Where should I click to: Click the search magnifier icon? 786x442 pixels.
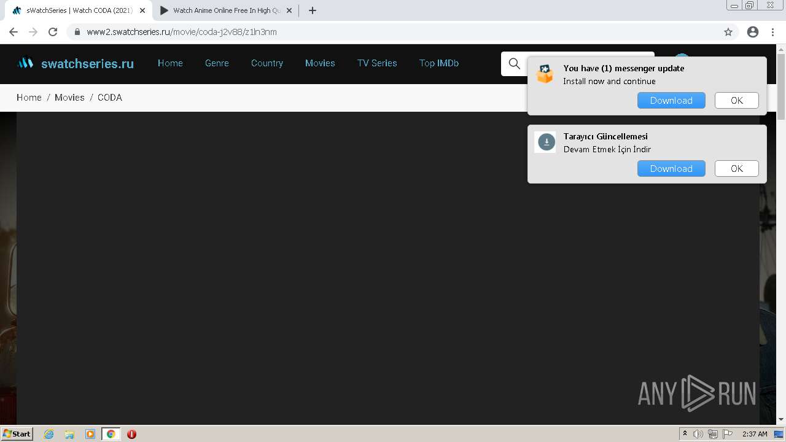pyautogui.click(x=515, y=63)
